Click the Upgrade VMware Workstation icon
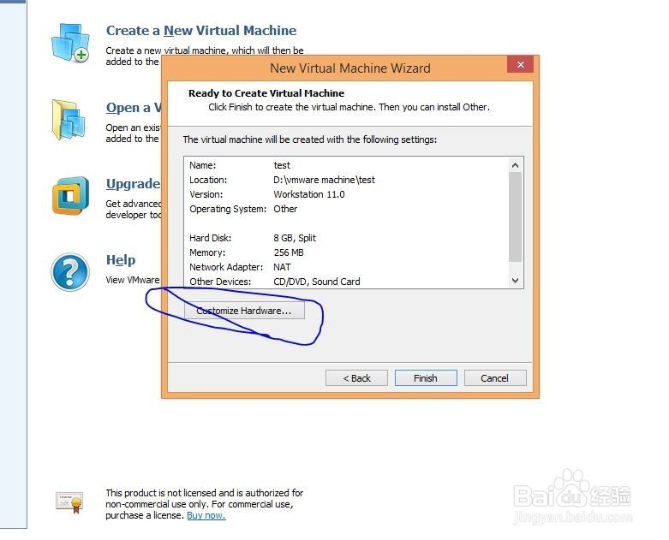This screenshot has width=669, height=540. pyautogui.click(x=71, y=196)
